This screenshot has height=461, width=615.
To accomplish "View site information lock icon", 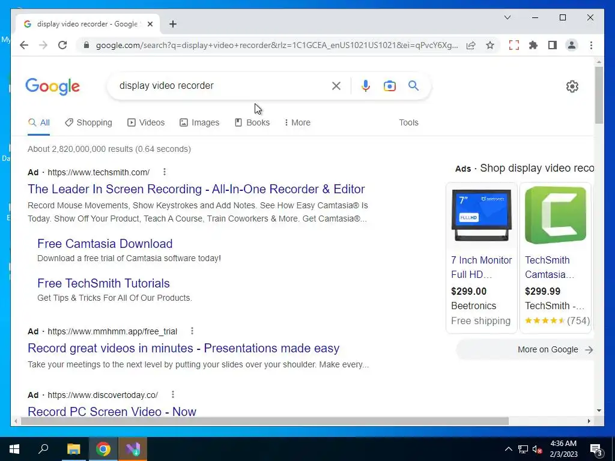I will (86, 45).
